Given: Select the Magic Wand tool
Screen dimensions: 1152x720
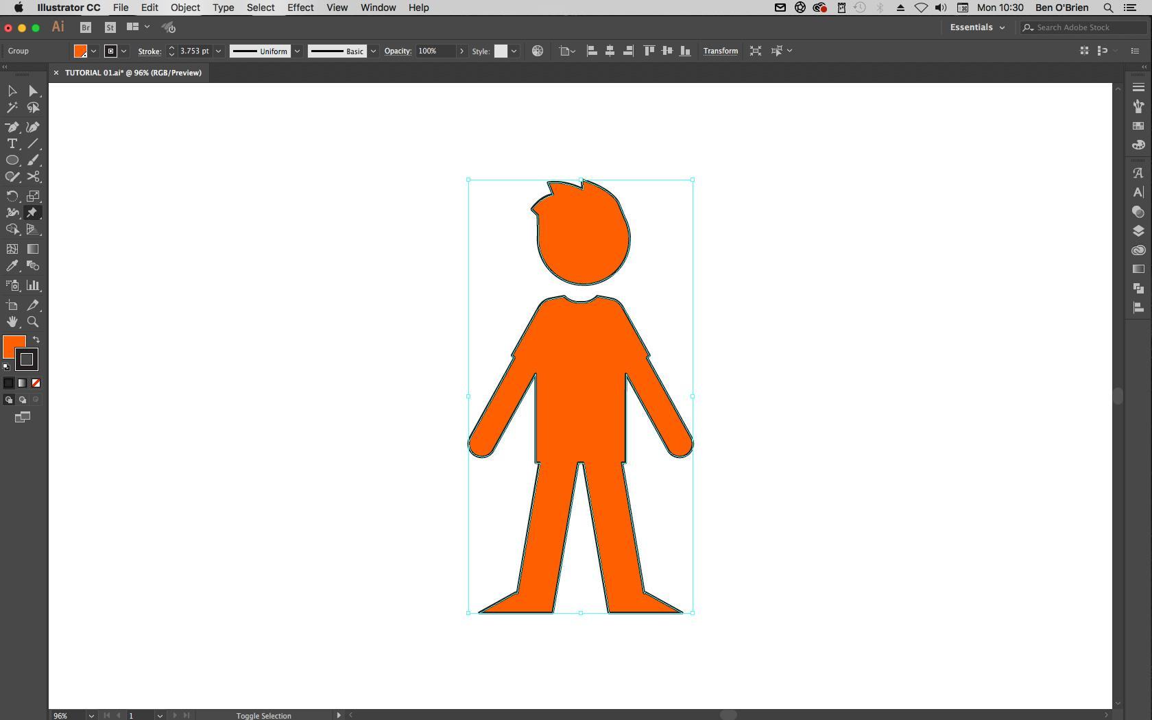Looking at the screenshot, I should [x=12, y=108].
